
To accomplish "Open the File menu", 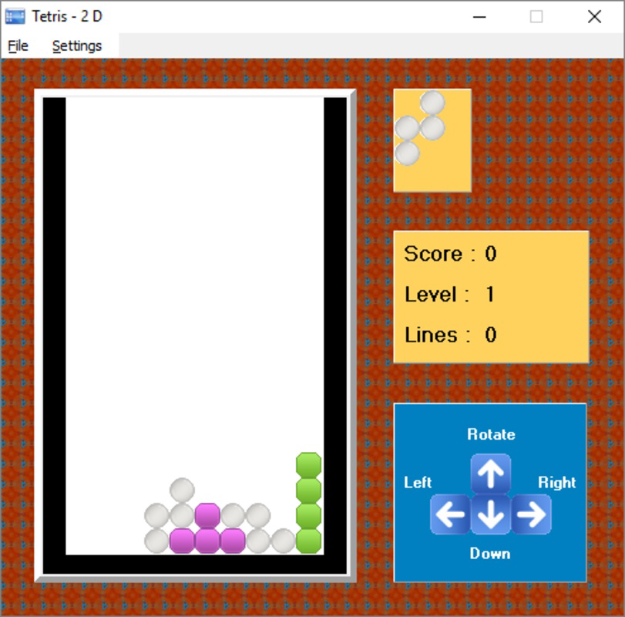I will coord(18,46).
